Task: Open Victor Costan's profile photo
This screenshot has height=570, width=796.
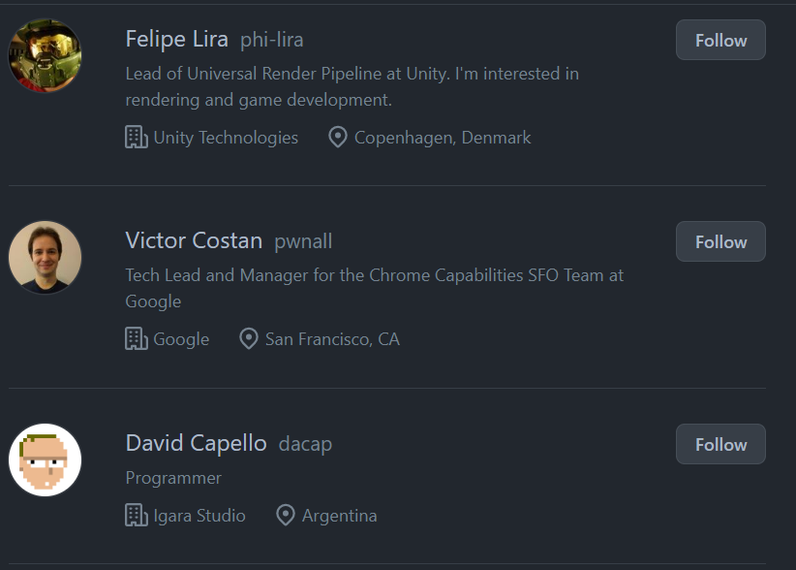Action: [46, 258]
